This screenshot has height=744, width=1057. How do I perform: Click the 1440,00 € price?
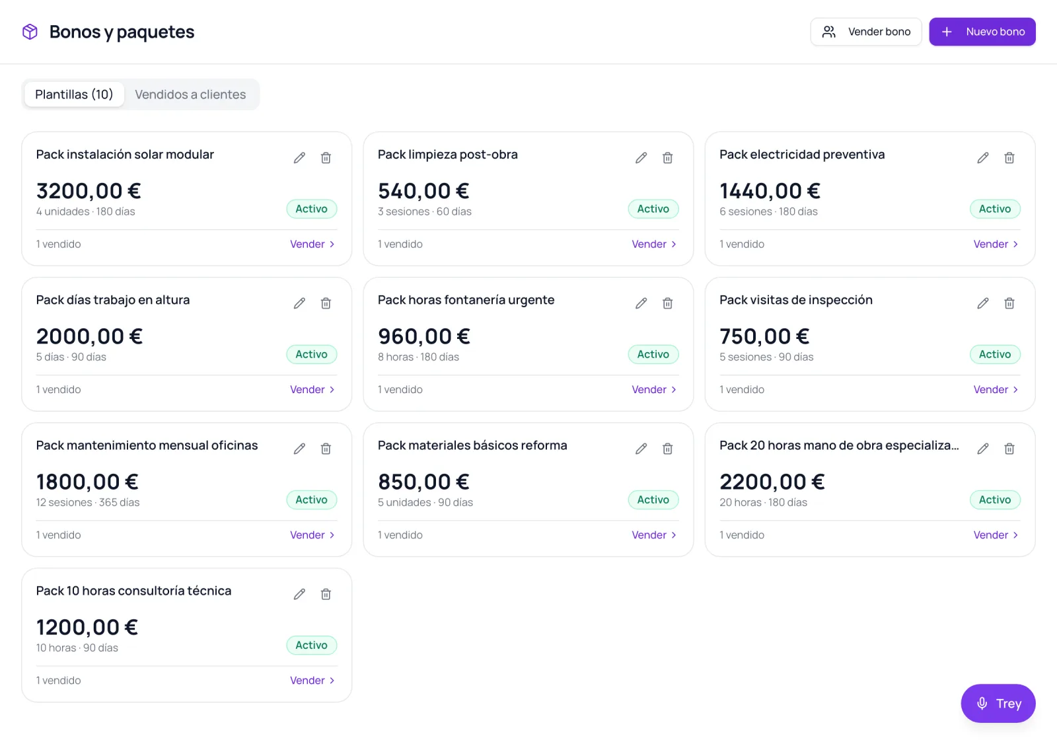tap(770, 191)
